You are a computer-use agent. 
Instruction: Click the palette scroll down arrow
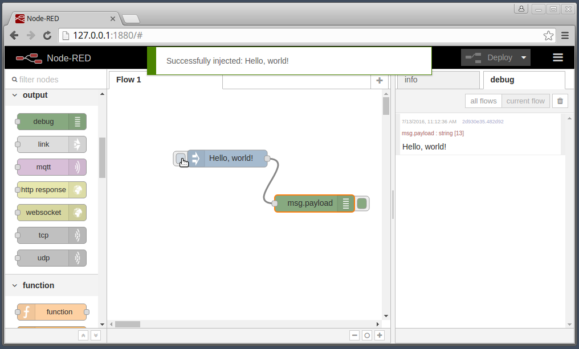(102, 325)
